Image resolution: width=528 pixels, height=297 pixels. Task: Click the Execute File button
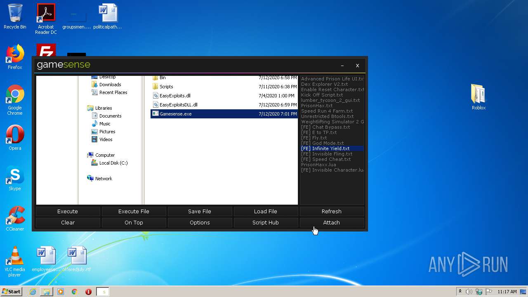tap(134, 211)
